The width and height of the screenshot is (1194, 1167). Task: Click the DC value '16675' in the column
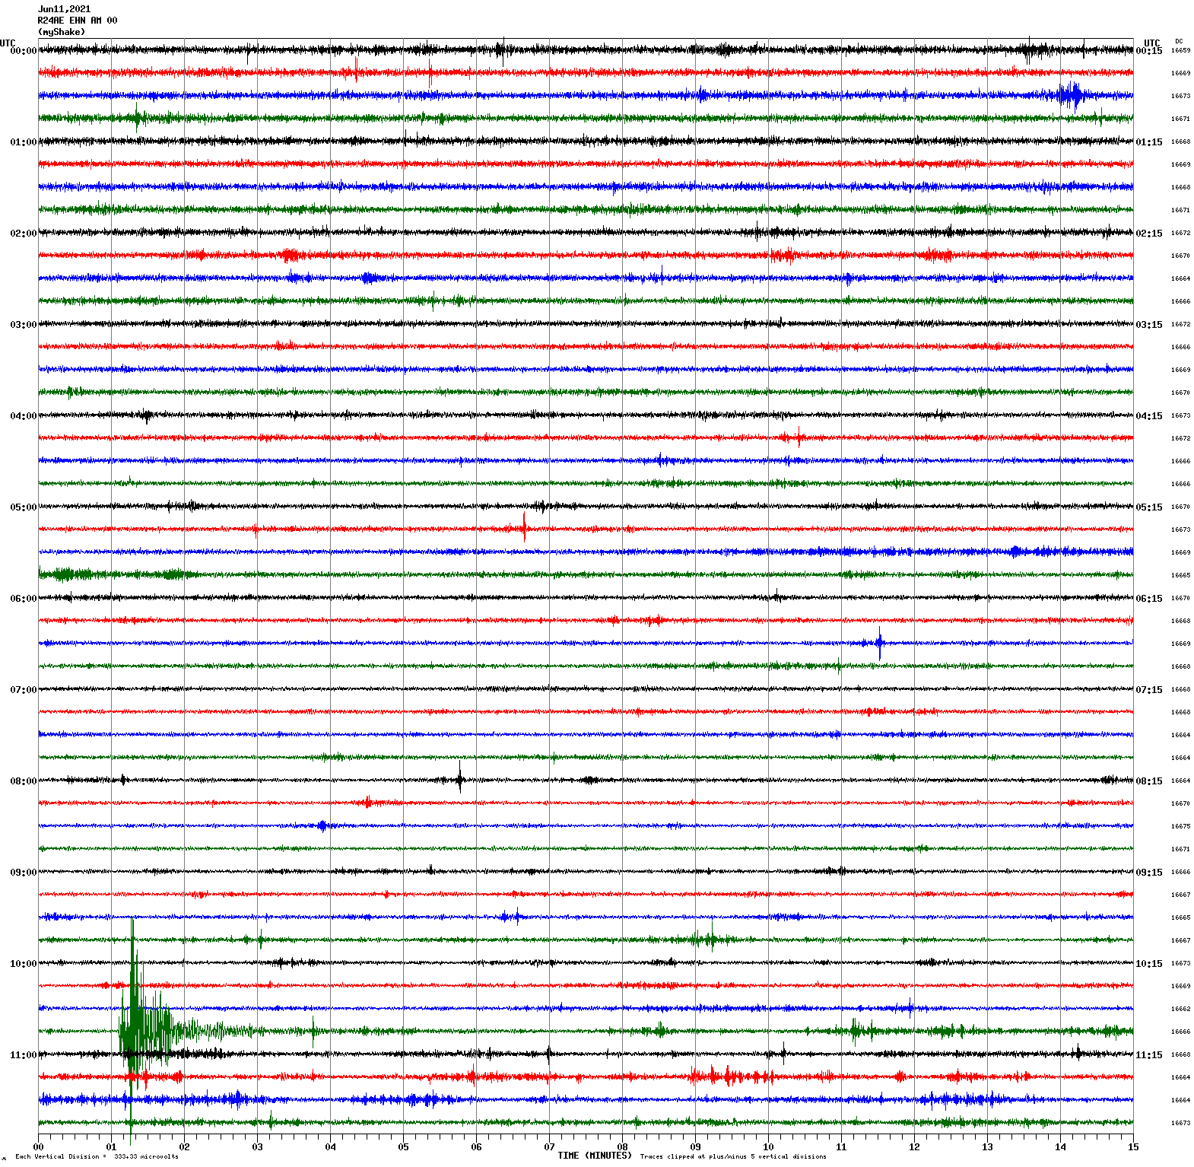(x=1180, y=826)
